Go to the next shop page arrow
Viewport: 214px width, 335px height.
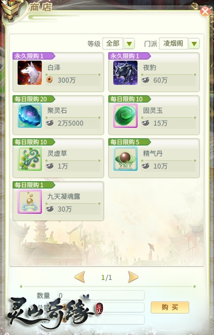pyautogui.click(x=133, y=277)
